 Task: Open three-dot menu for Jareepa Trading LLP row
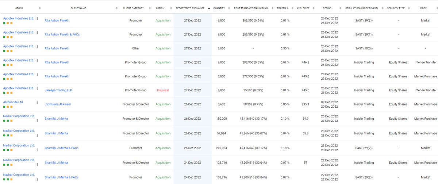pos(37,88)
